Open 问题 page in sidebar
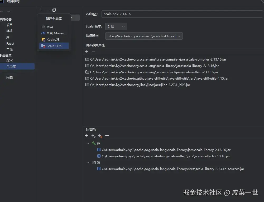264x202 pixels. (9, 77)
